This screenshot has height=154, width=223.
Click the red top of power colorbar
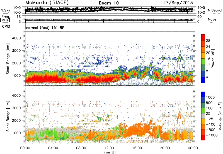point(203,37)
